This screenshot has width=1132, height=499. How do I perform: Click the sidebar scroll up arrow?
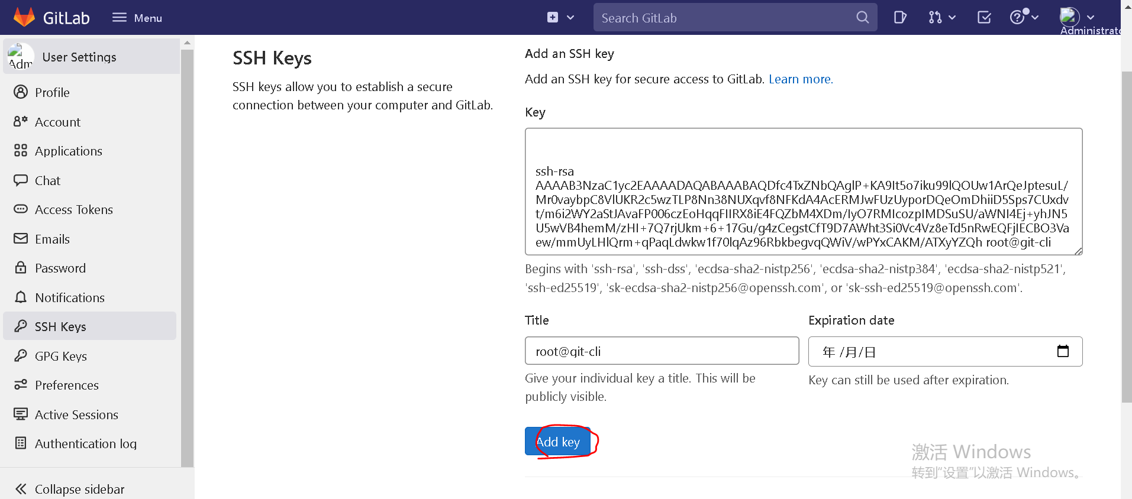187,43
